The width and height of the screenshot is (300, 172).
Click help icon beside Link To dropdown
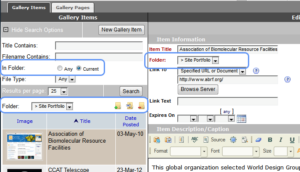tap(256, 71)
